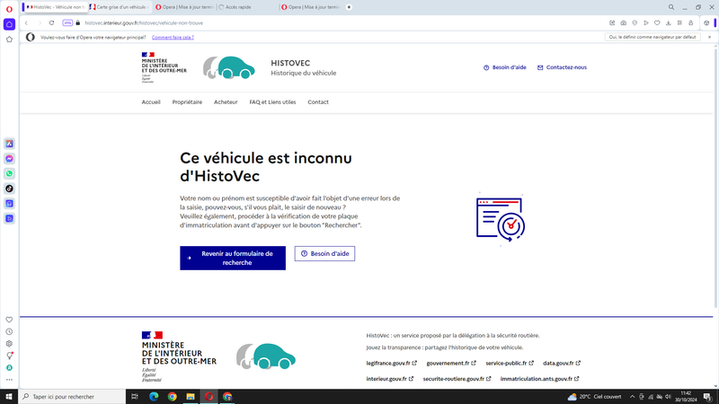Click the page vertical scrollbar
Image resolution: width=719 pixels, height=404 pixels.
pyautogui.click(x=715, y=176)
